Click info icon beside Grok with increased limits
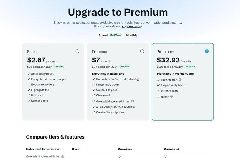This screenshot has height=160, width=240. tap(133, 101)
